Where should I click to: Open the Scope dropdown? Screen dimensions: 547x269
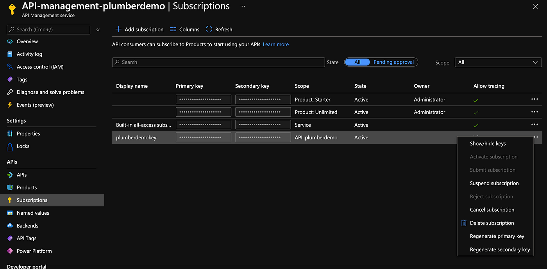point(498,62)
